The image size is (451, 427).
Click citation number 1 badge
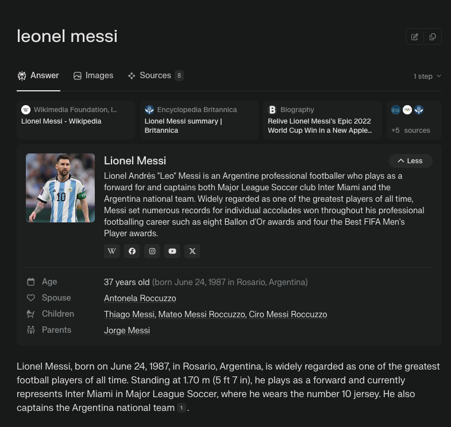click(181, 407)
